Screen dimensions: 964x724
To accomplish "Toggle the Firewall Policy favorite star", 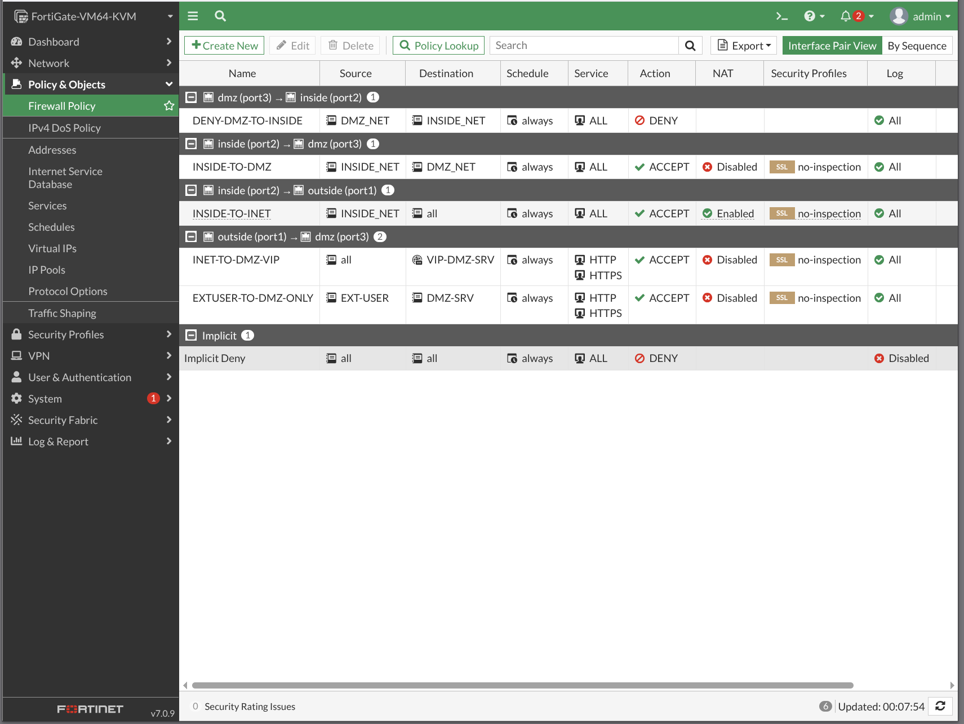I will (x=169, y=106).
